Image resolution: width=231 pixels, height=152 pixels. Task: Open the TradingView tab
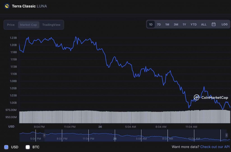(51, 25)
